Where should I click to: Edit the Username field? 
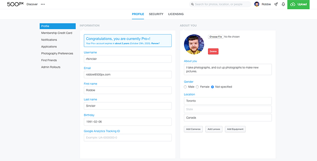[x=128, y=59]
